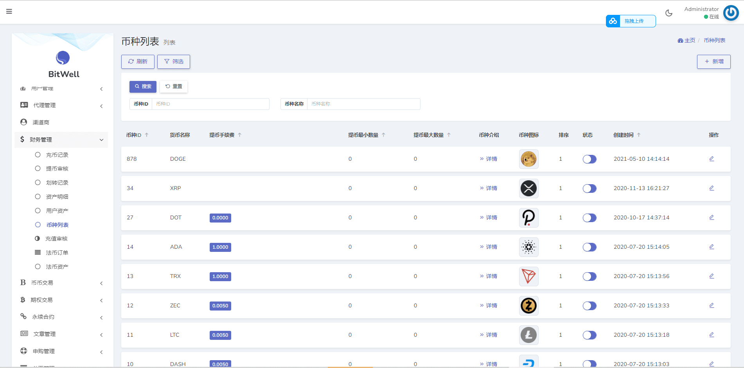Select 用户资产 from the sidebar
Screen dimensions: 744x368
57,211
